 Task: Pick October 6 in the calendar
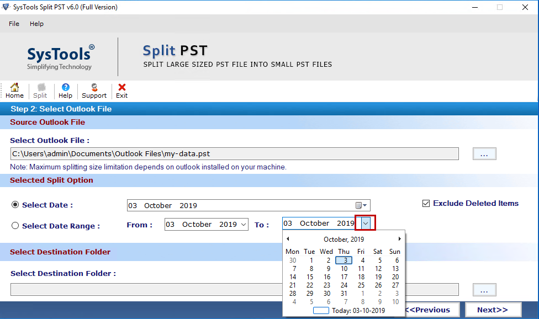pos(397,260)
